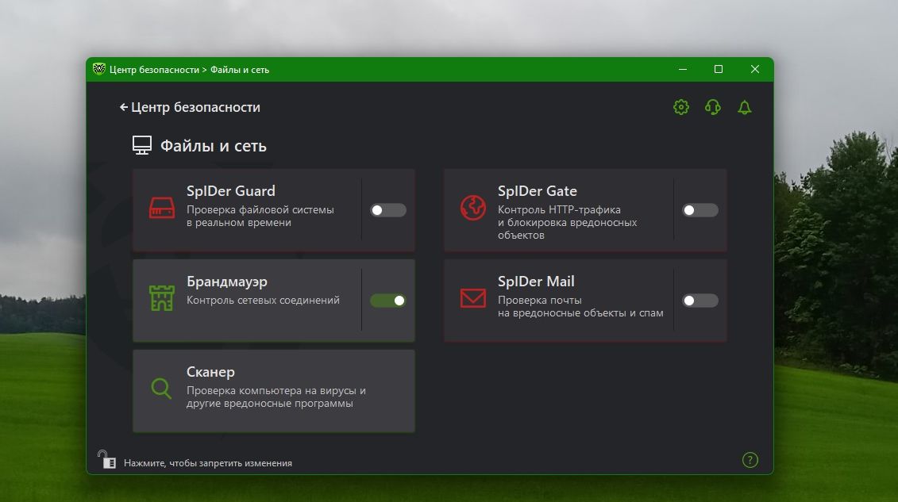This screenshot has width=898, height=502.
Task: Enable the SpIDer Gate toggle
Action: (x=700, y=210)
